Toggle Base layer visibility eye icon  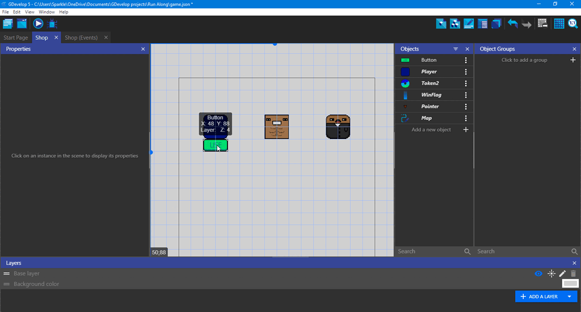click(538, 274)
